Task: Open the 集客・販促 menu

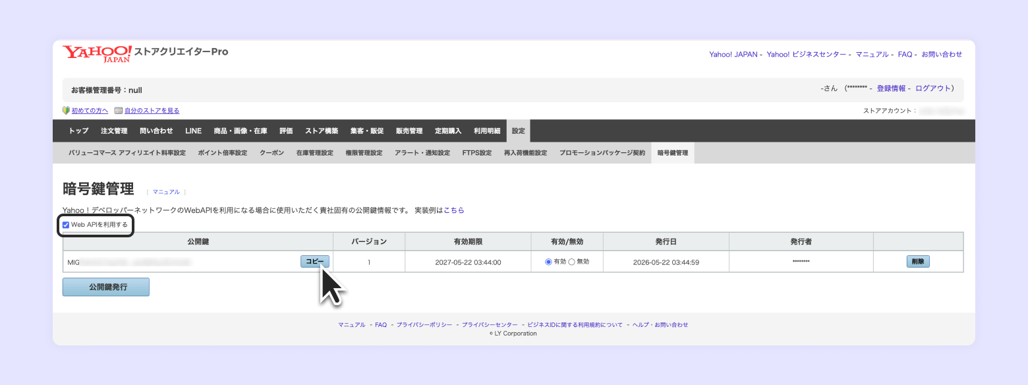Action: pos(366,131)
